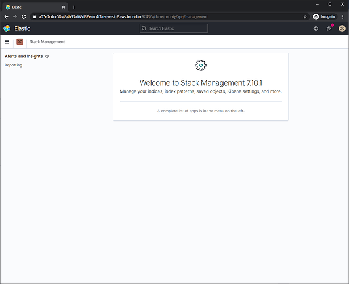This screenshot has height=284, width=349.
Task: Open the help menu icon
Action: tap(316, 28)
